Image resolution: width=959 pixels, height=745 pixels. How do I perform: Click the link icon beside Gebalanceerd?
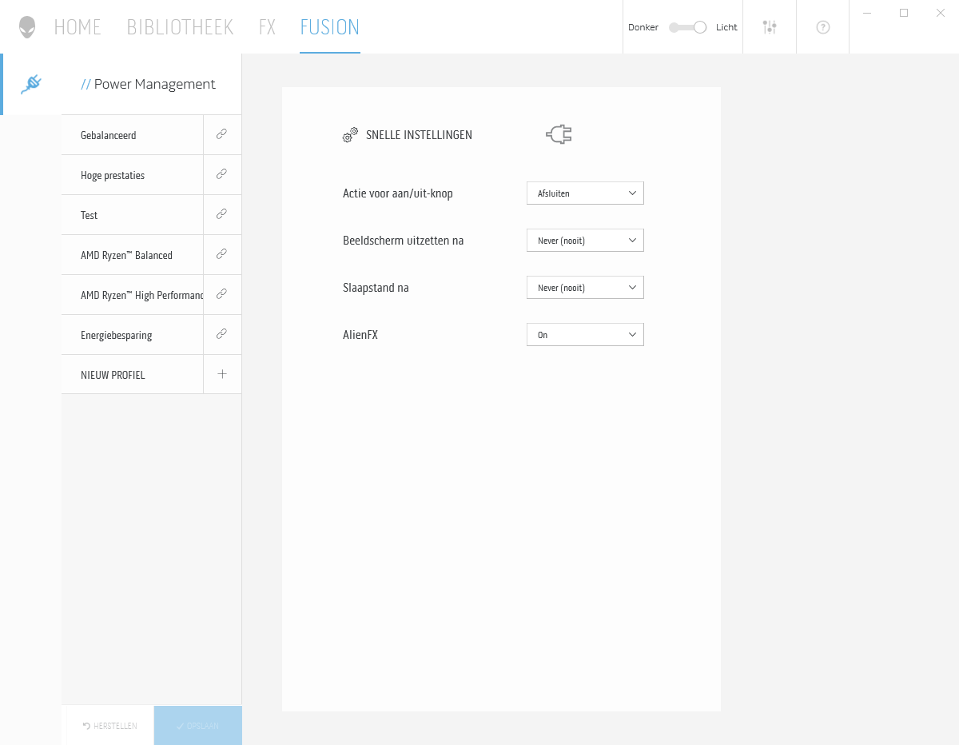click(x=222, y=134)
